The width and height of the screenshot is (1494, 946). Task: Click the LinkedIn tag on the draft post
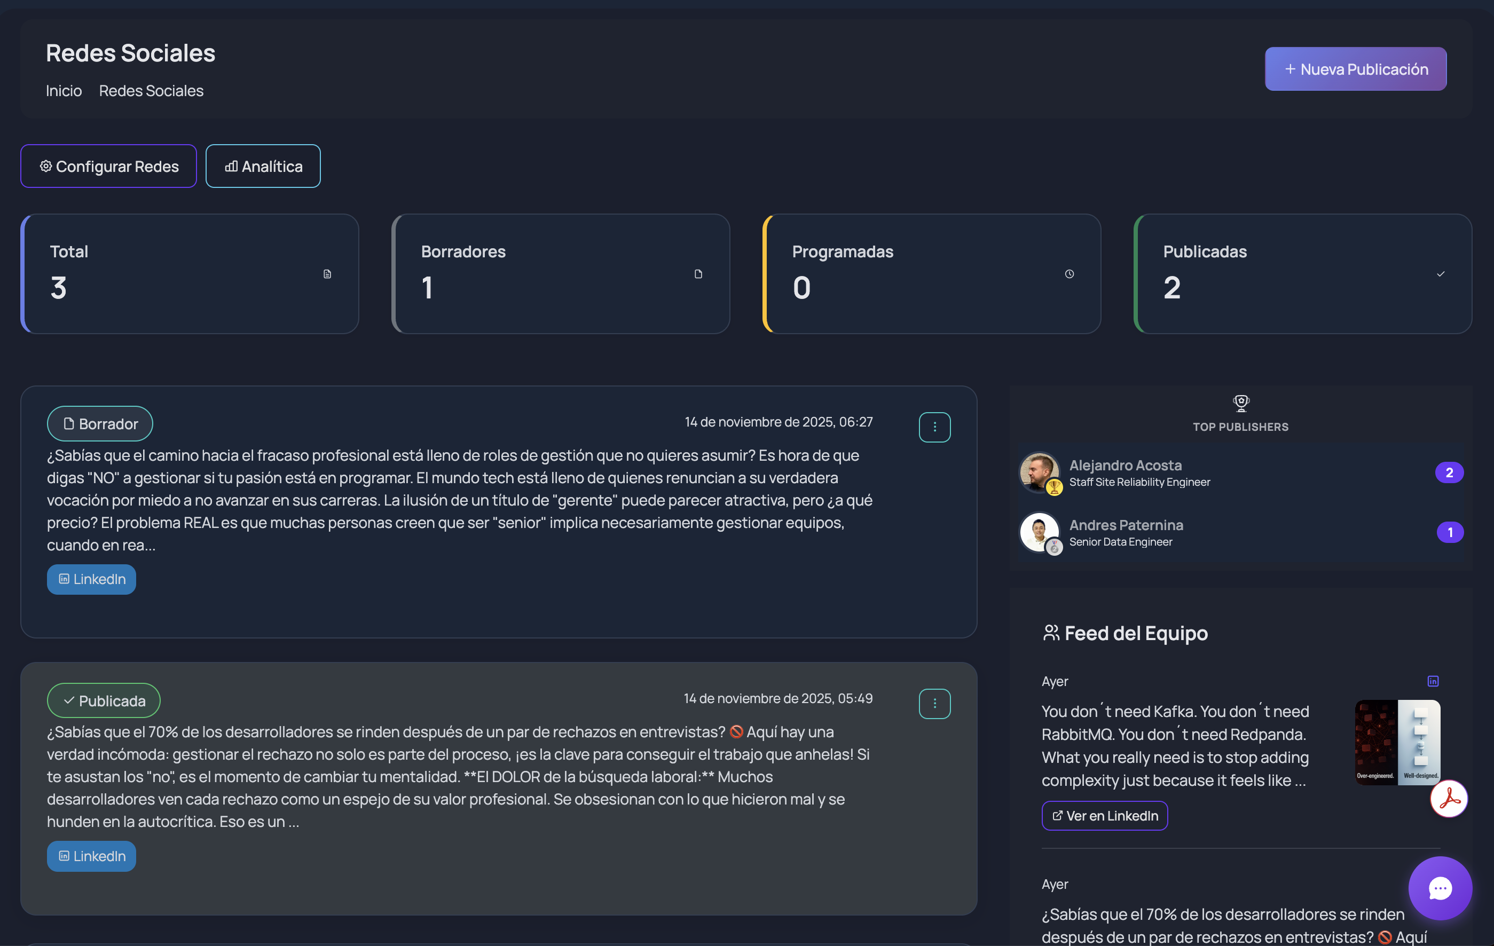tap(91, 579)
